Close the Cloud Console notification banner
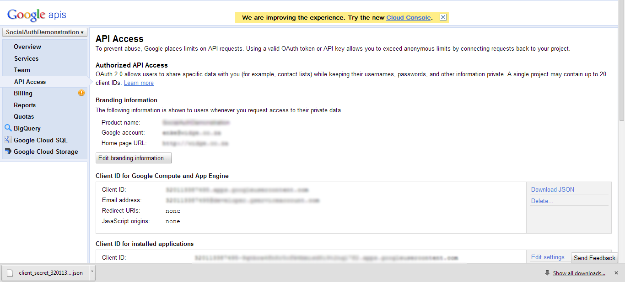 (x=443, y=17)
